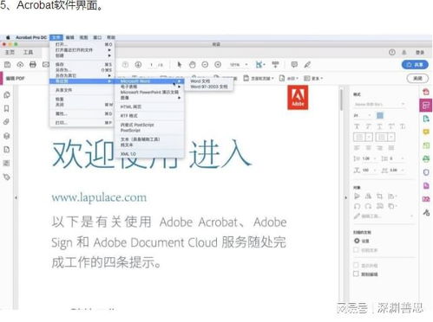433x322 pixels.
Task: Click the 设置 option under Scanned Documents
Action: pyautogui.click(x=362, y=241)
